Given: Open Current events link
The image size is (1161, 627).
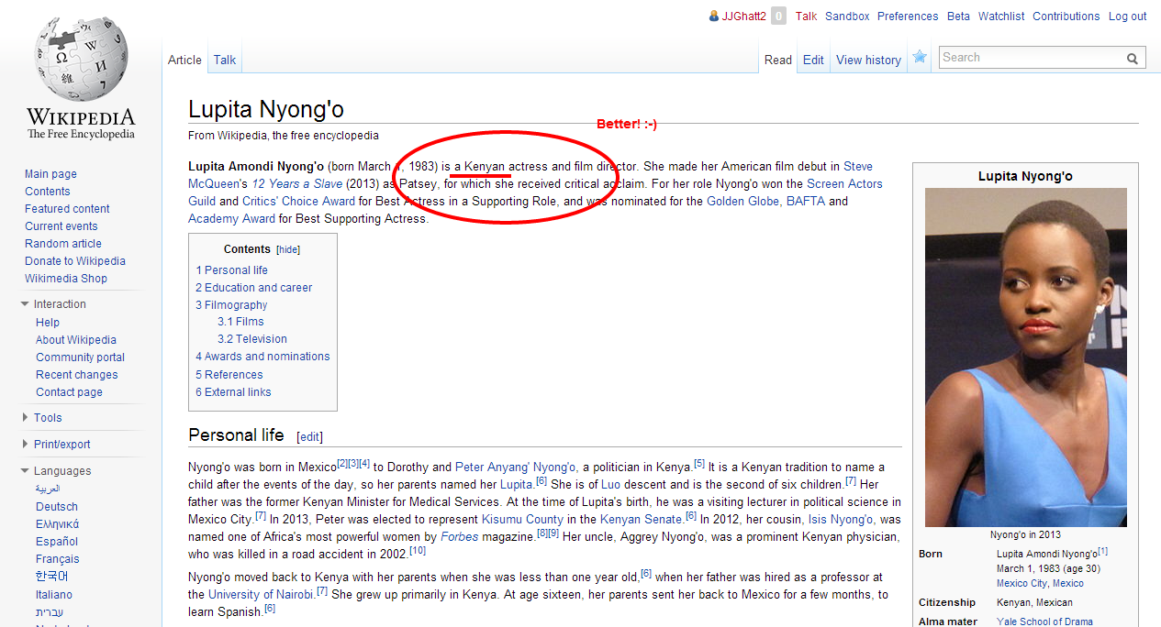Looking at the screenshot, I should click(61, 226).
